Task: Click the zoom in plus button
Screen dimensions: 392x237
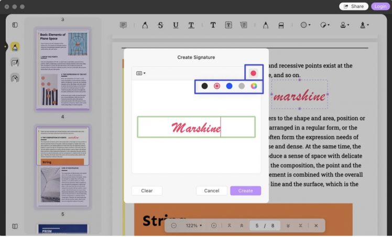Action: [214, 225]
